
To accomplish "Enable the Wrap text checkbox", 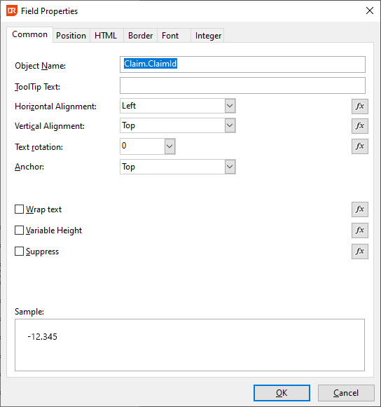I will point(19,209).
